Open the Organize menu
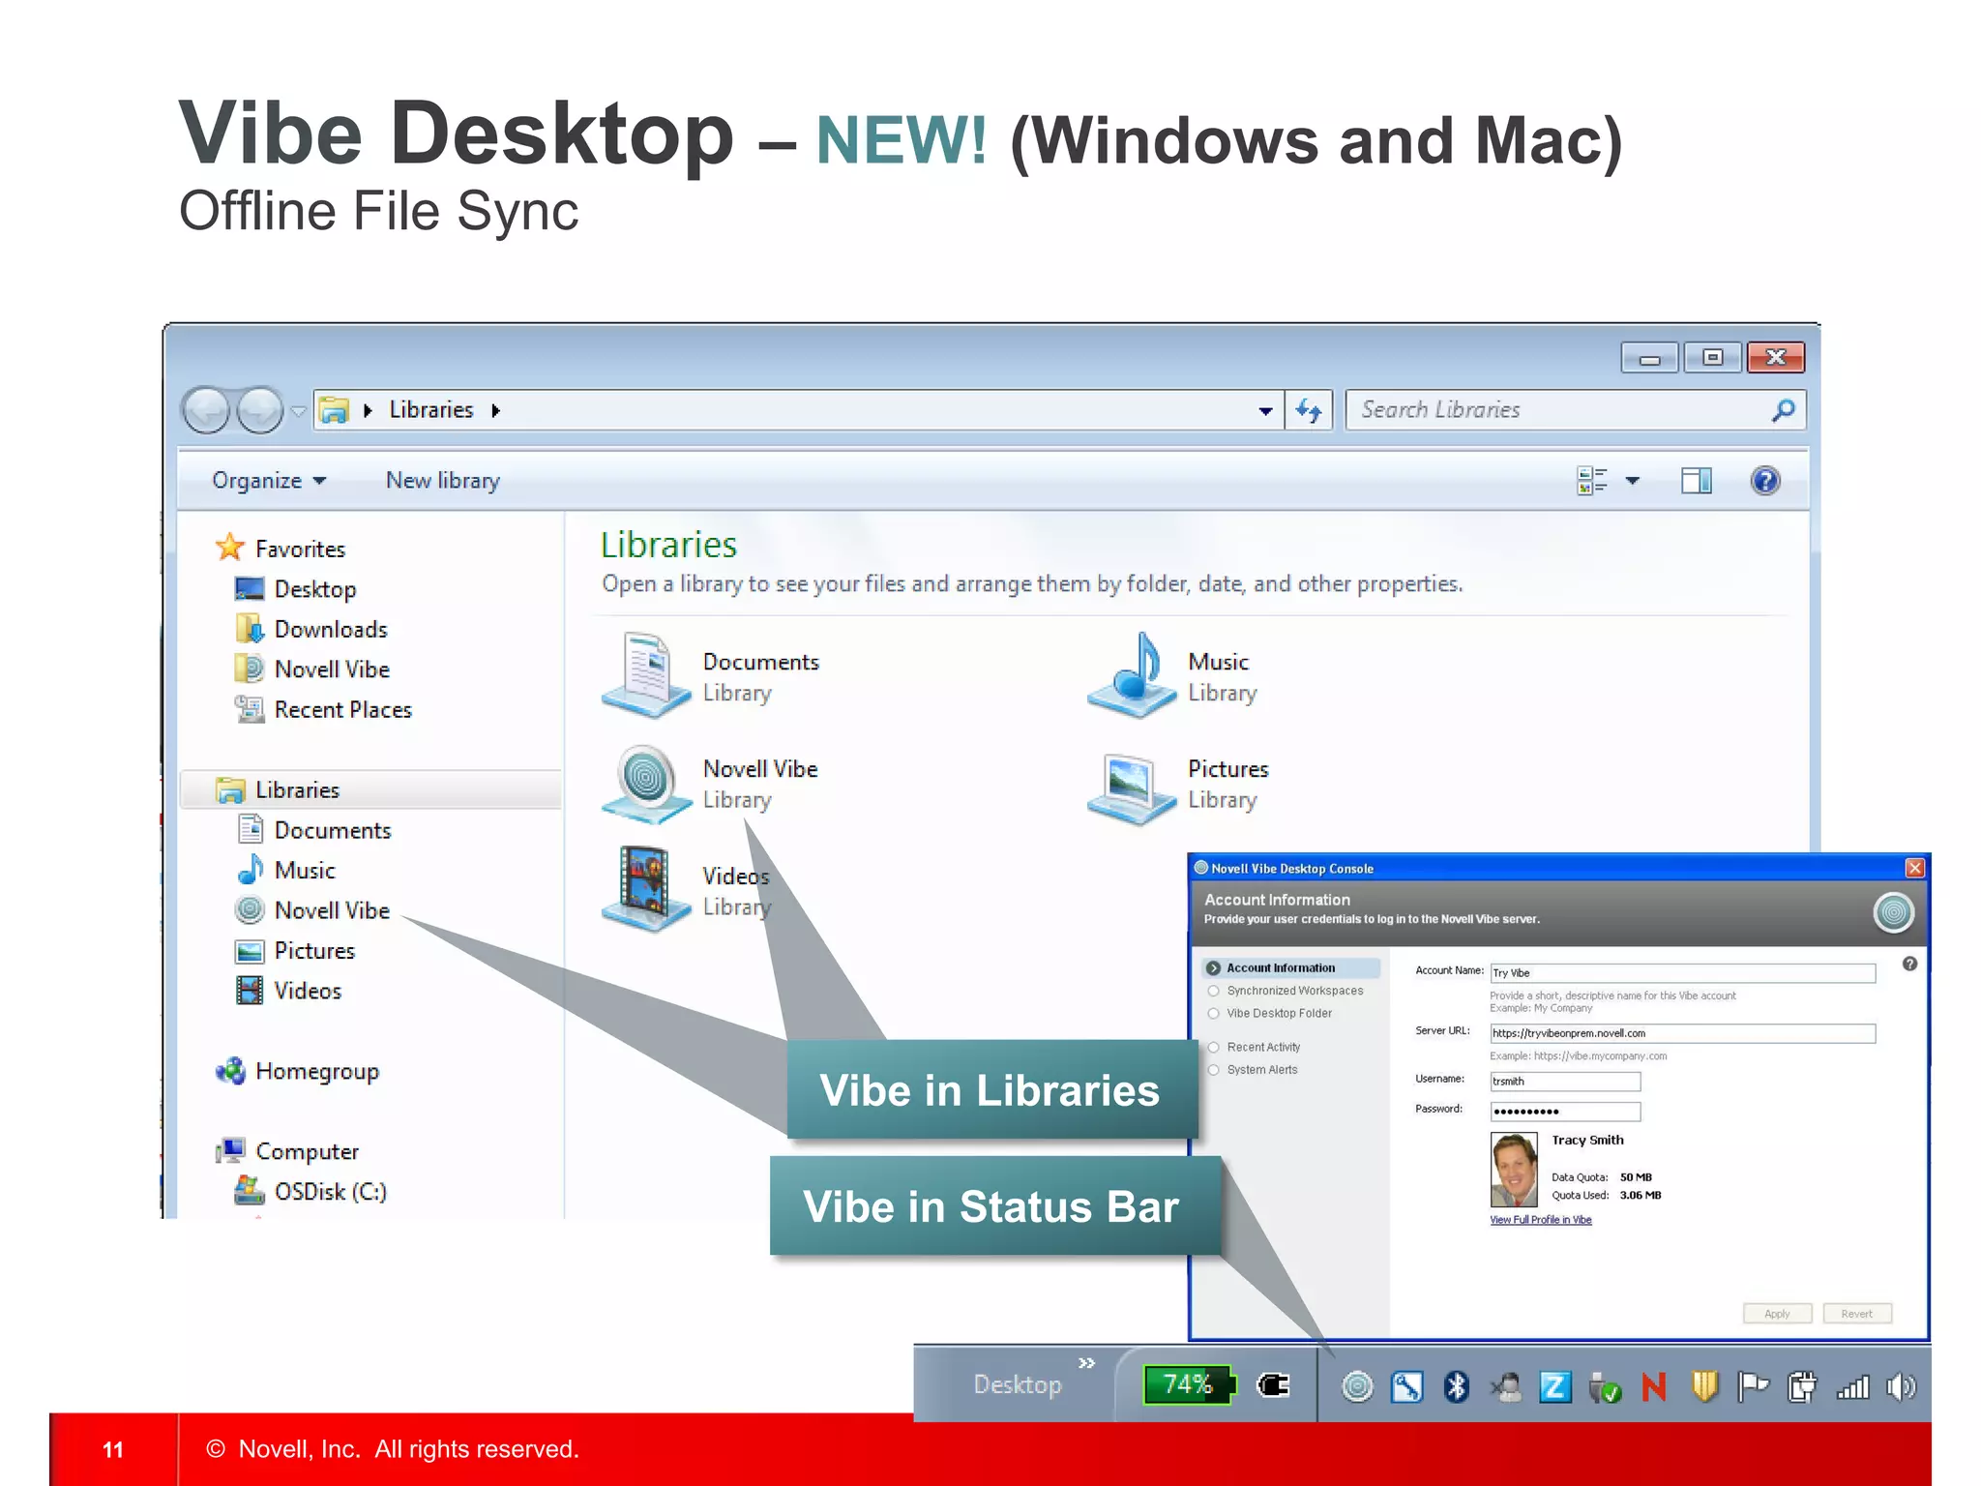The image size is (1981, 1486). pyautogui.click(x=269, y=481)
